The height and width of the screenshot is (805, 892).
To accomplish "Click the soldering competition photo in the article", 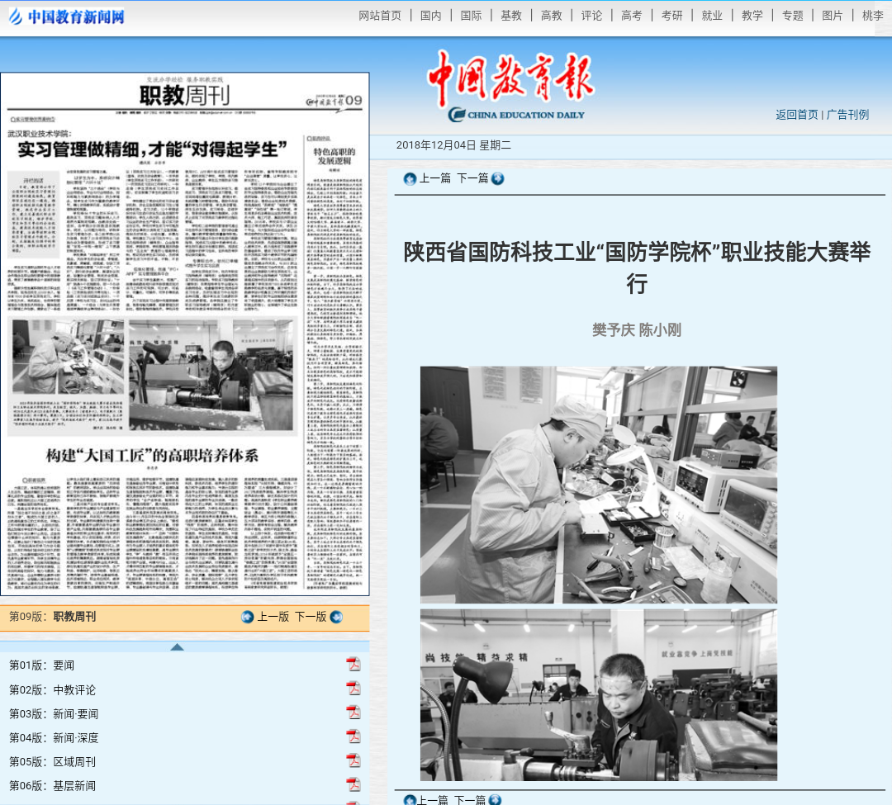I will 599,484.
